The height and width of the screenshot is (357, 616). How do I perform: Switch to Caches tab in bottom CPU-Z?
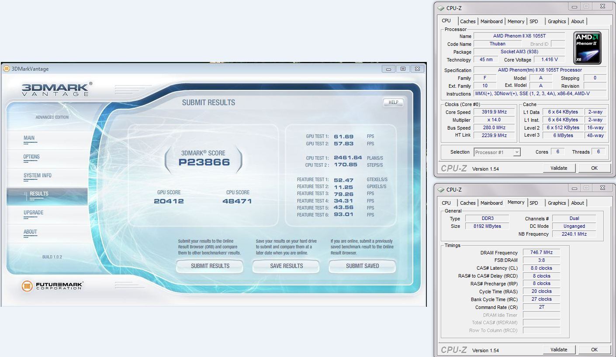point(468,203)
